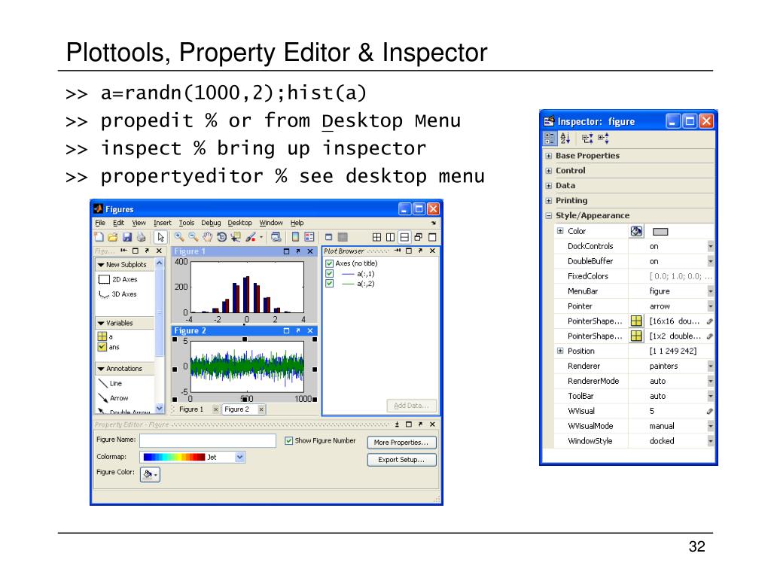The image size is (771, 578).
Task: Click the Hide Plot Tools icon
Action: click(328, 237)
